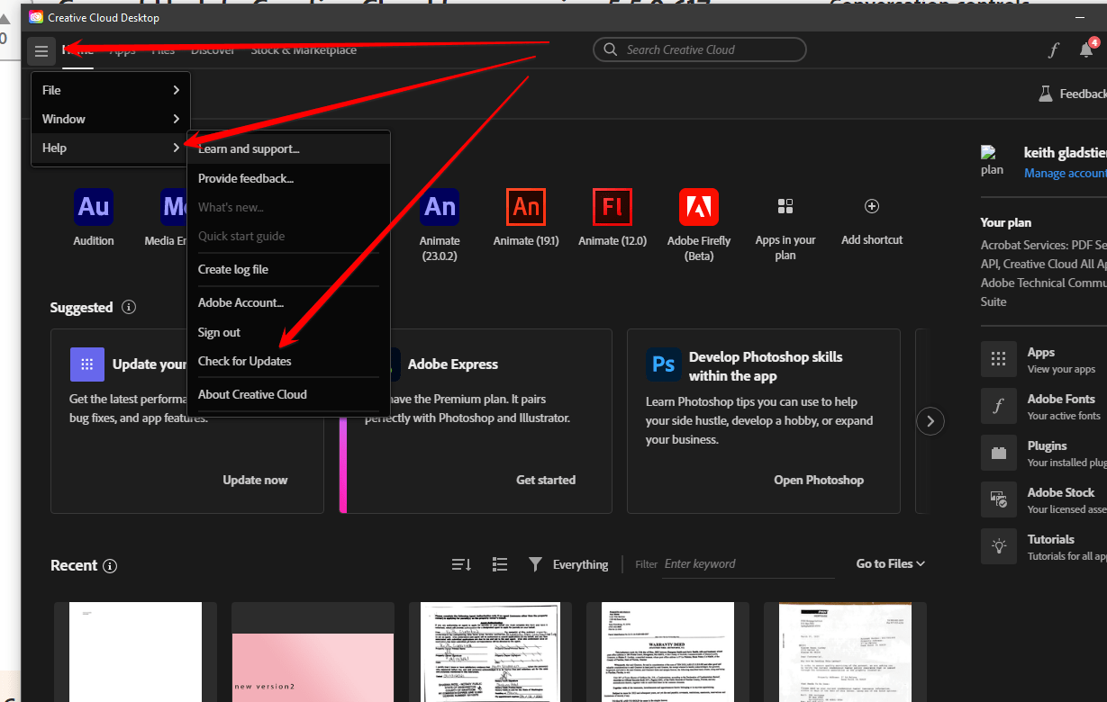Click the carousel next arrow
Image resolution: width=1107 pixels, height=702 pixels.
930,420
